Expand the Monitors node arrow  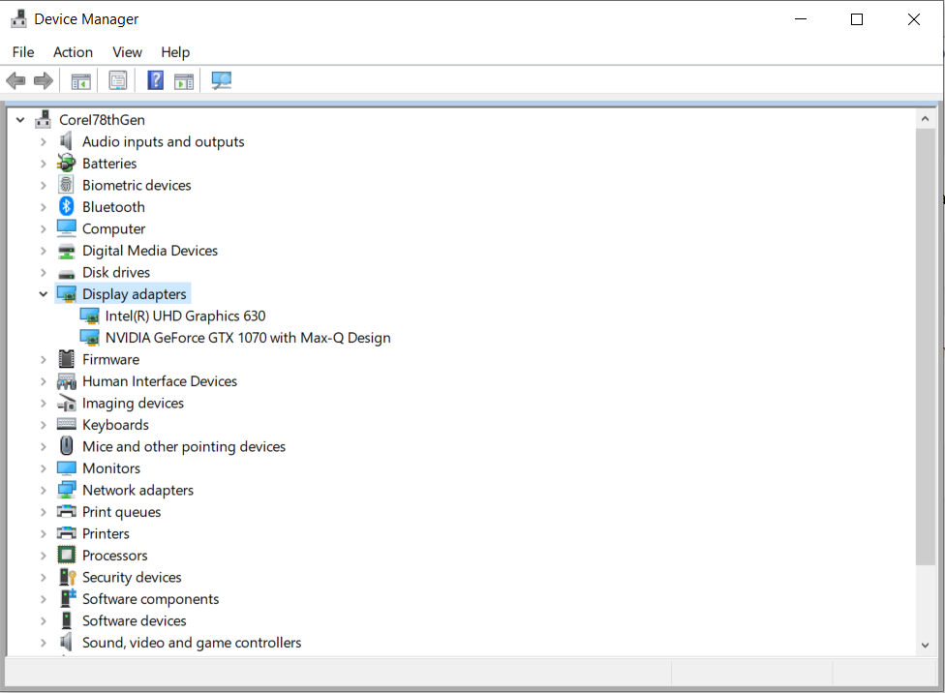(44, 468)
